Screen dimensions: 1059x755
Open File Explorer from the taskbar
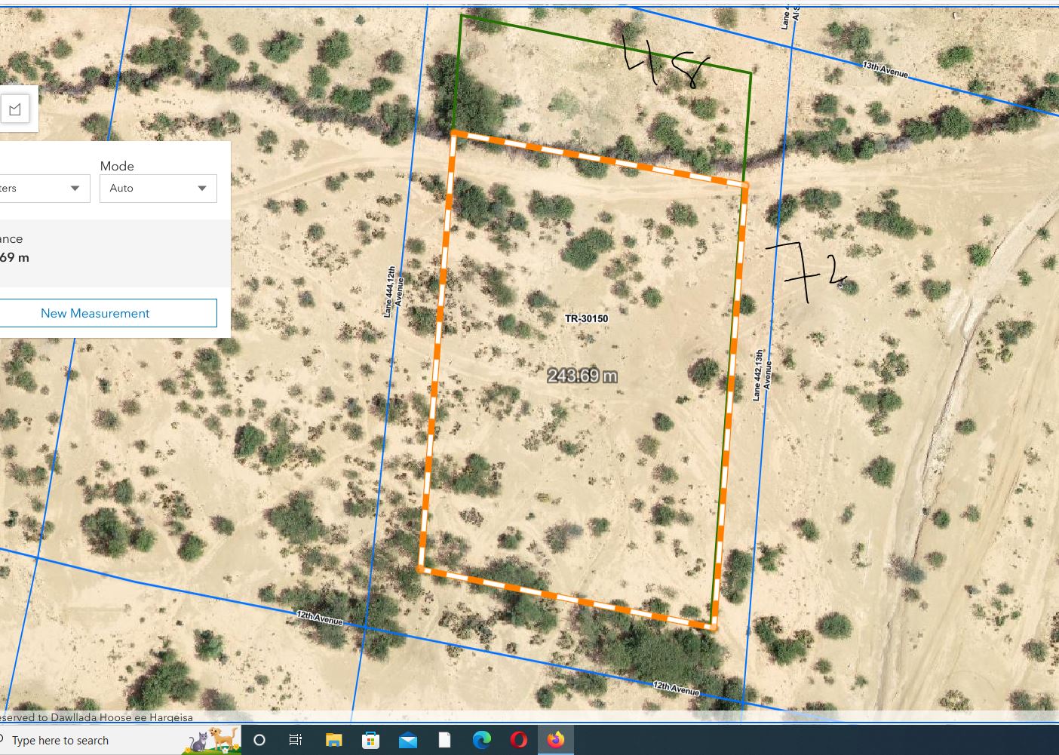pyautogui.click(x=333, y=740)
